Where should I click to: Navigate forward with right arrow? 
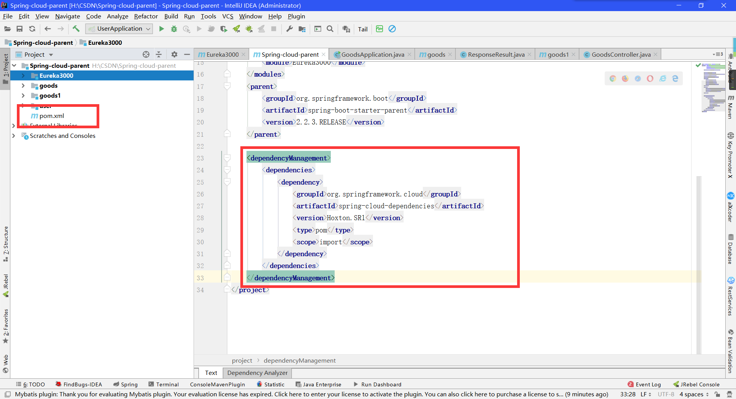[61, 29]
